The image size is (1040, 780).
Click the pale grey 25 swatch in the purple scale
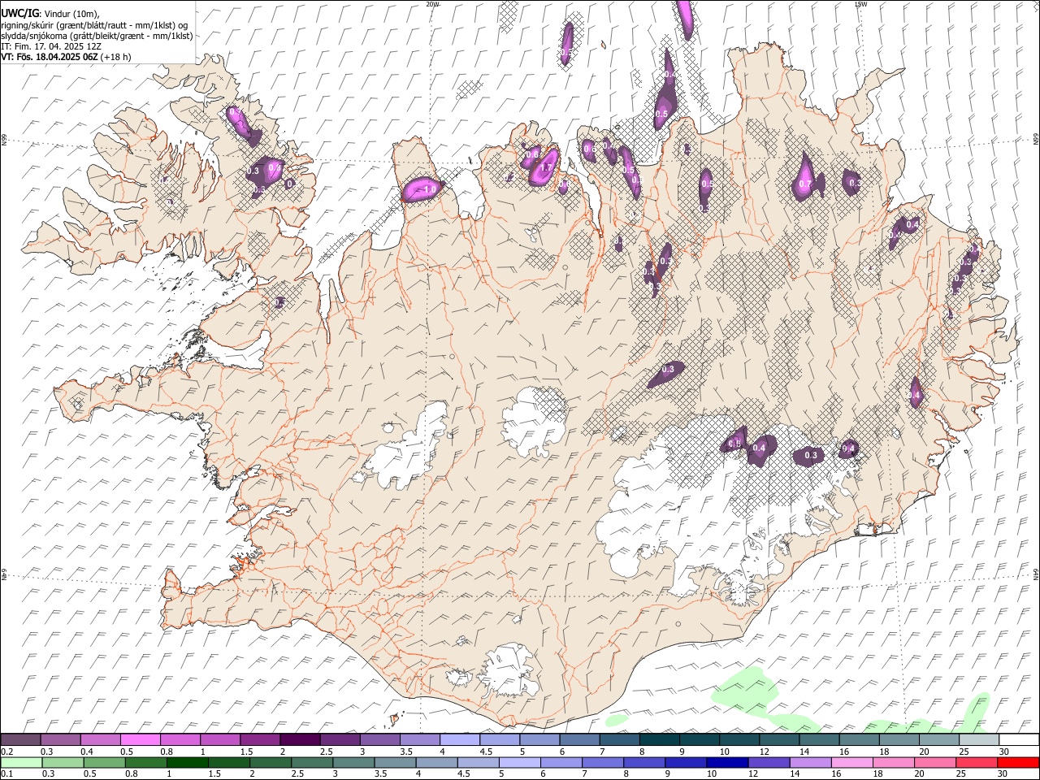pyautogui.click(x=979, y=739)
